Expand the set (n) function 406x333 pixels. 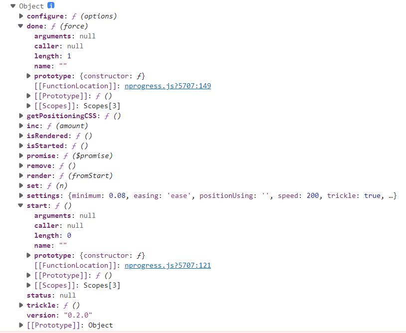(21, 185)
